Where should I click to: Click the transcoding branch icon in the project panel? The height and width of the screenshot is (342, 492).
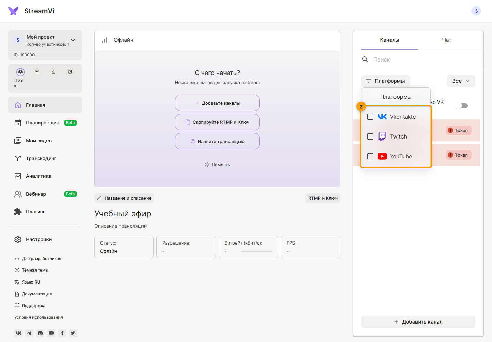[x=37, y=72]
